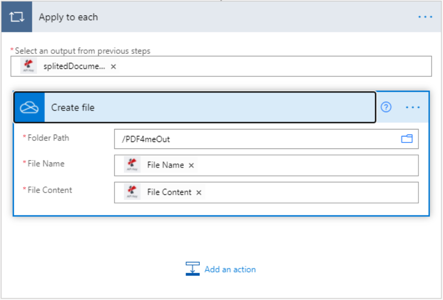
Task: Click the Add an action insert icon
Action: coord(193,269)
